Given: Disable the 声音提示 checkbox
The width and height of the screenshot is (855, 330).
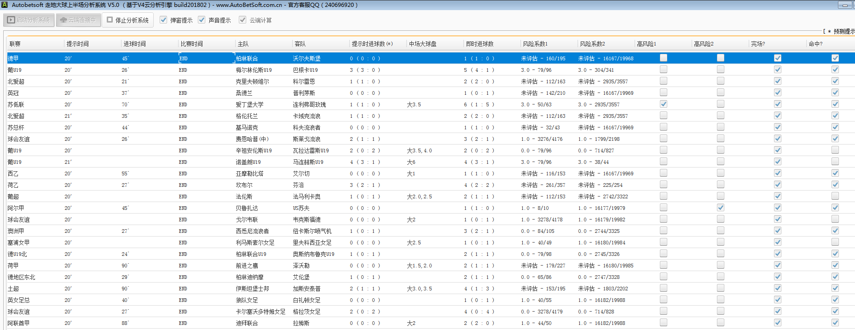Looking at the screenshot, I should [x=202, y=20].
